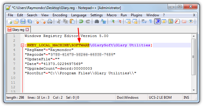Open the File menu
The image size is (203, 106).
pos(10,15)
